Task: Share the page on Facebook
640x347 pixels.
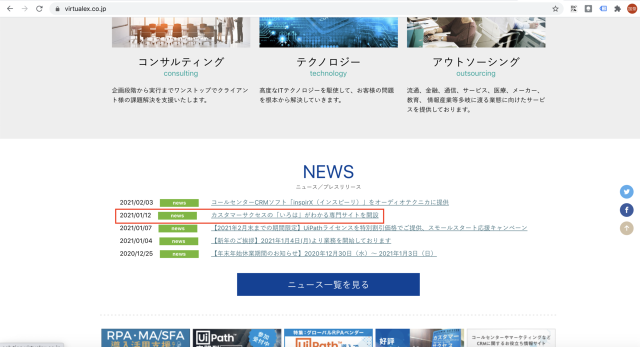Action: click(626, 210)
